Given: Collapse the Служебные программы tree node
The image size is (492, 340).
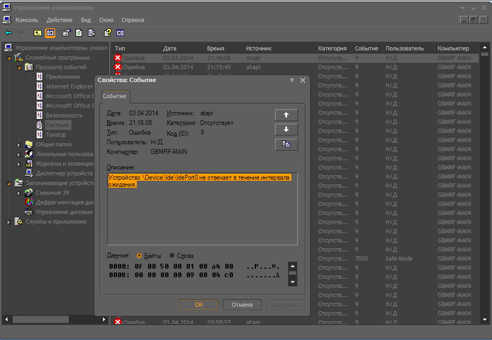Looking at the screenshot, I should [x=9, y=58].
